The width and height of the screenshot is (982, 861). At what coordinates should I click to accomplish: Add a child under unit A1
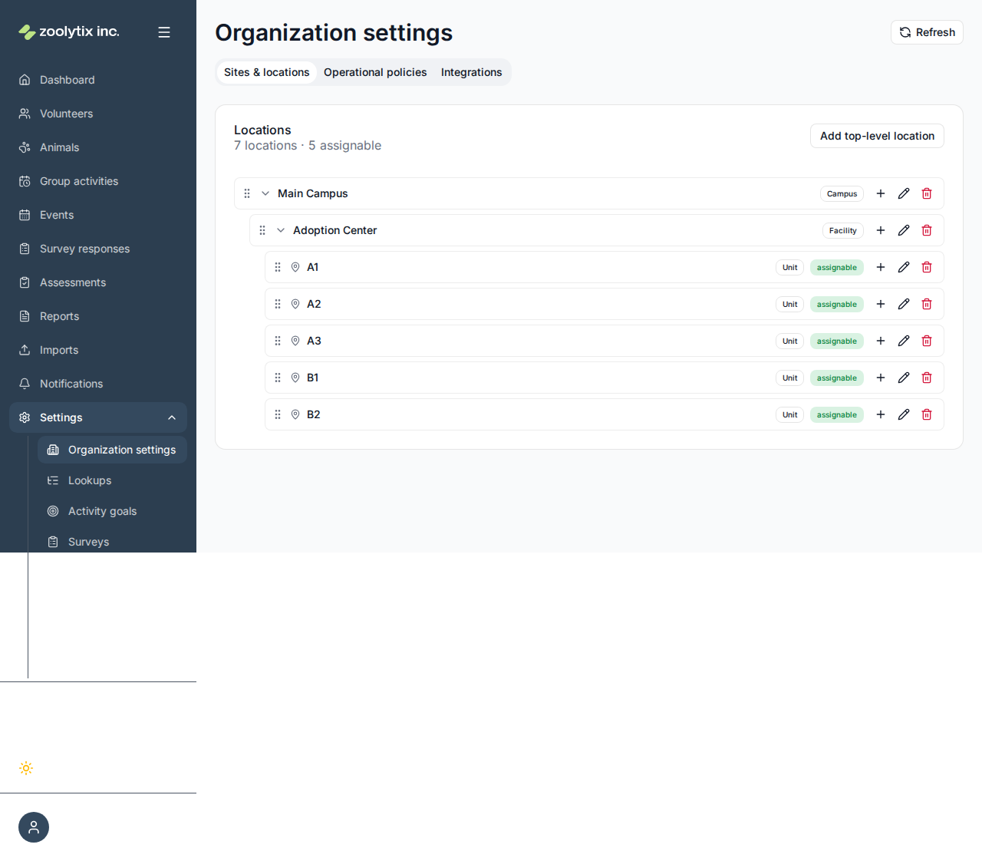pos(881,267)
